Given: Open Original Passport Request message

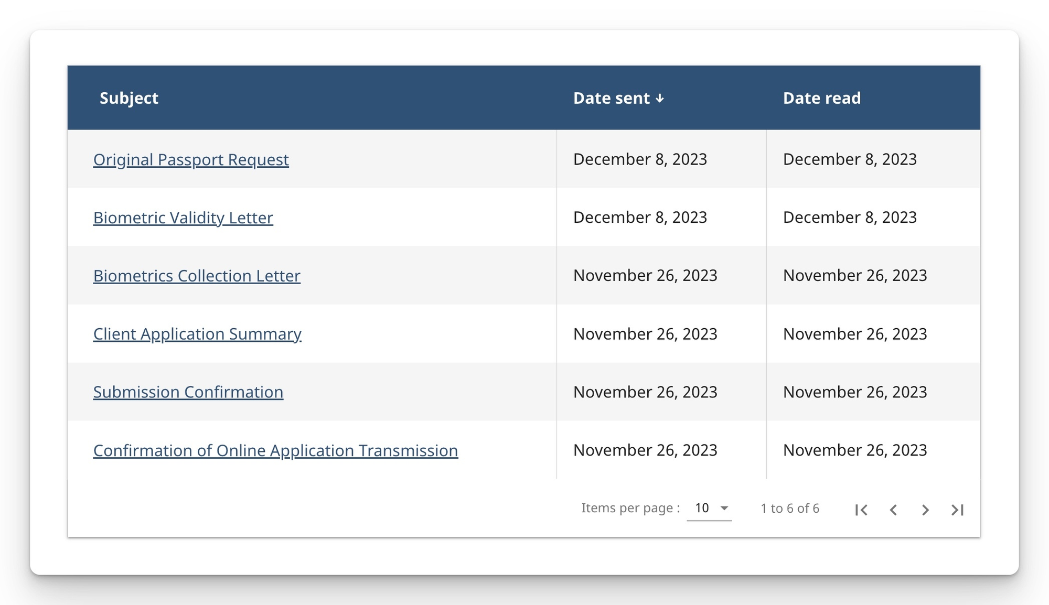Looking at the screenshot, I should tap(191, 159).
